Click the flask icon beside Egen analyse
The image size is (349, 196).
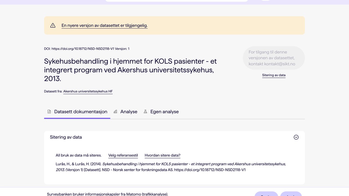pyautogui.click(x=145, y=112)
